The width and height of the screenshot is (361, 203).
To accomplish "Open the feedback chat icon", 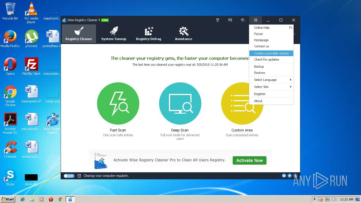I will click(x=230, y=20).
